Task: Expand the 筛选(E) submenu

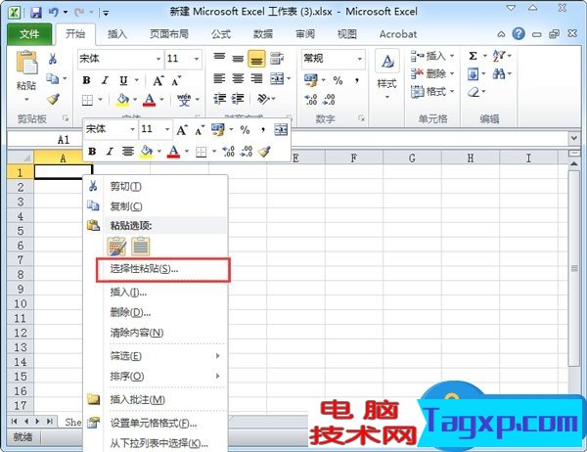Action: tap(156, 356)
